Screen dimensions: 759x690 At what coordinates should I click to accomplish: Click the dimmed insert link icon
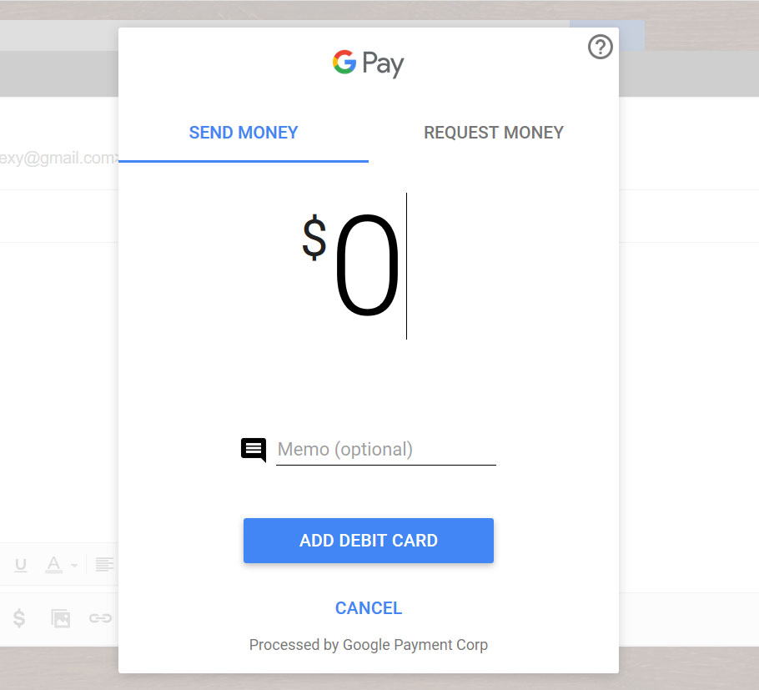pos(100,618)
